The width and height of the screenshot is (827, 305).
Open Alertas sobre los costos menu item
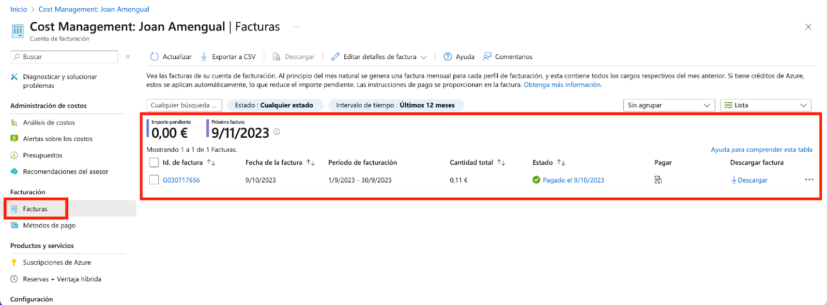tap(58, 139)
